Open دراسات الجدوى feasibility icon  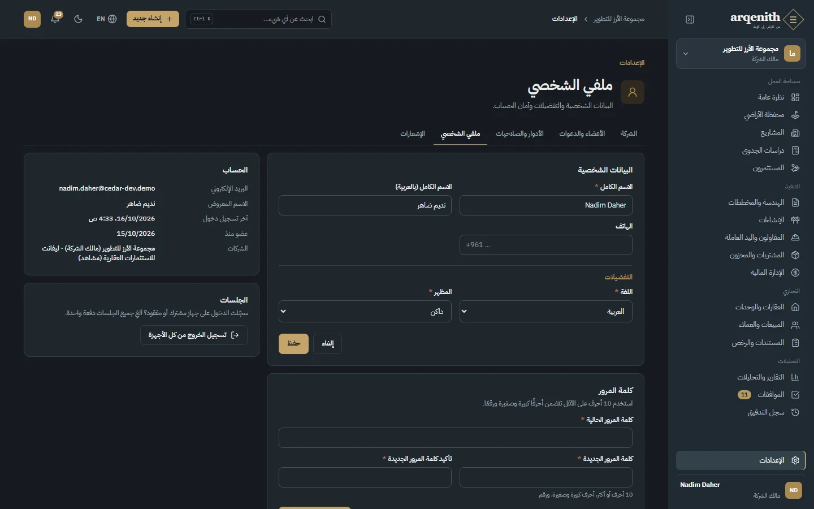coord(795,150)
